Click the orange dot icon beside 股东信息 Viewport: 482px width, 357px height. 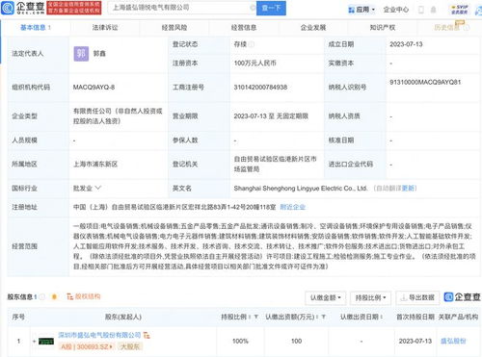(x=54, y=296)
